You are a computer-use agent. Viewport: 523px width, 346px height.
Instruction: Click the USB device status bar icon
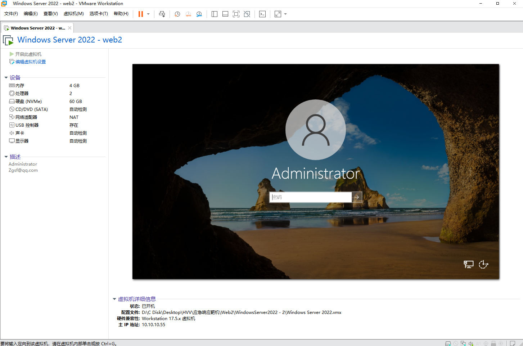tap(493, 343)
